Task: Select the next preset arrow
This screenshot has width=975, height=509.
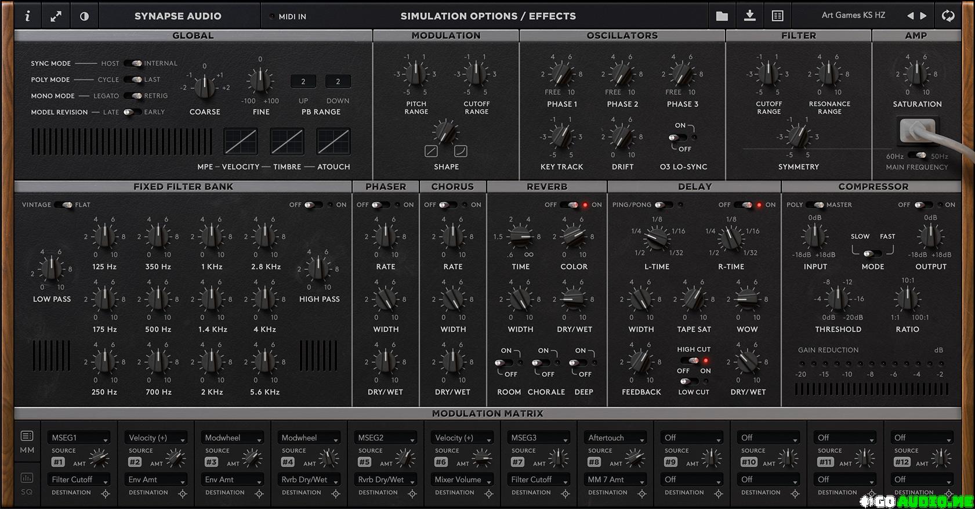Action: click(x=923, y=16)
